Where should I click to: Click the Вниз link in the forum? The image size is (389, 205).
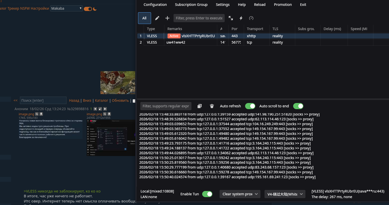[87, 100]
